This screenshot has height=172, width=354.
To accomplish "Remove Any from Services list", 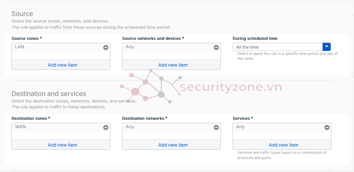I will (x=327, y=127).
